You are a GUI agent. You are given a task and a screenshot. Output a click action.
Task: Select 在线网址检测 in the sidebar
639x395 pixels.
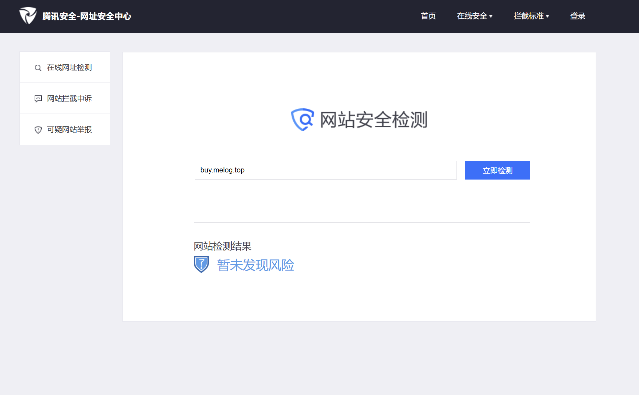pos(69,67)
